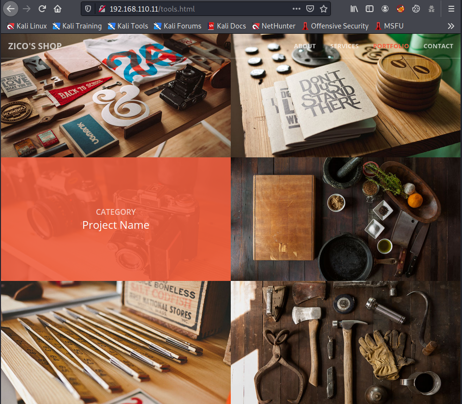Open the Firefox hamburger menu
Image resolution: width=462 pixels, height=404 pixels.
coord(451,9)
